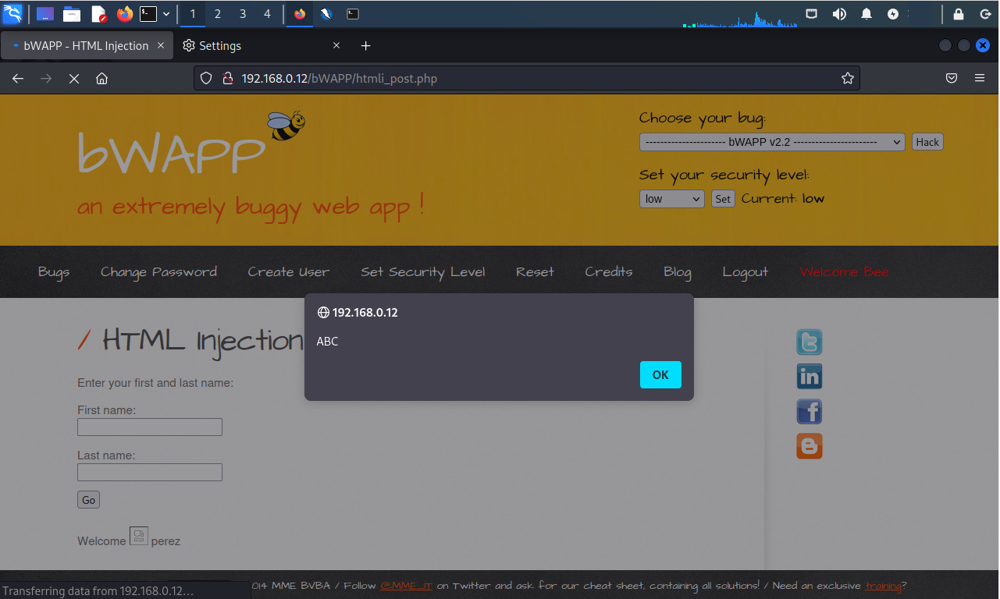Open the Change Password menu item
This screenshot has width=1000, height=599.
pos(158,272)
